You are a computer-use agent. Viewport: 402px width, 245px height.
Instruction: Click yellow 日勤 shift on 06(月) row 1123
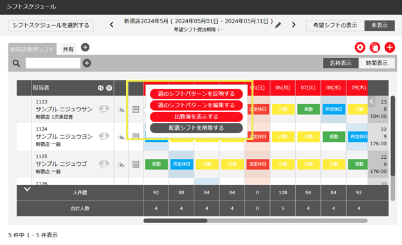pyautogui.click(x=283, y=109)
